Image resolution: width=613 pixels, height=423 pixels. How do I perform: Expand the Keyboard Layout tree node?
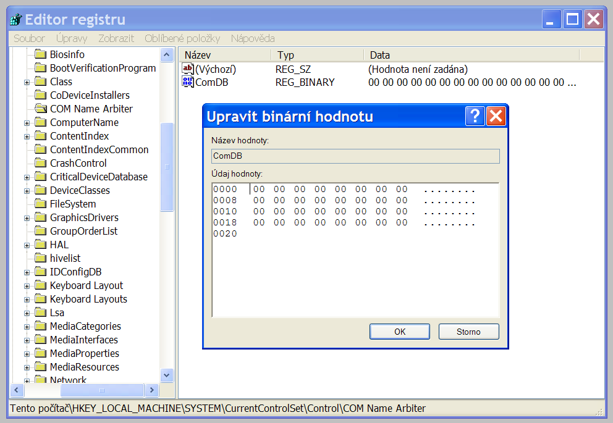[27, 286]
